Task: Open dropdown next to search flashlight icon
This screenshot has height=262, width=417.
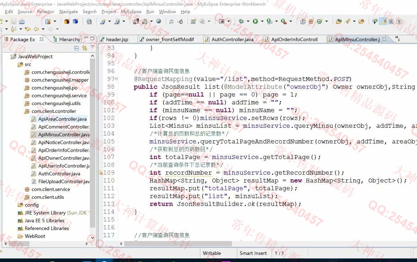Action: coord(354,22)
